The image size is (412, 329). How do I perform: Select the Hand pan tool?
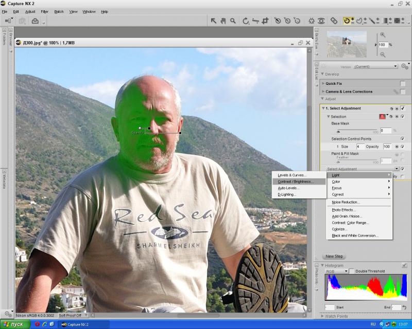tap(223, 21)
